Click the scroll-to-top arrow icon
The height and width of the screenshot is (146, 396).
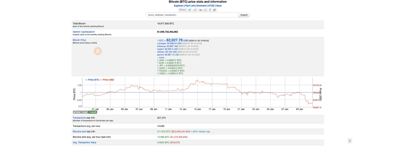click(350, 141)
